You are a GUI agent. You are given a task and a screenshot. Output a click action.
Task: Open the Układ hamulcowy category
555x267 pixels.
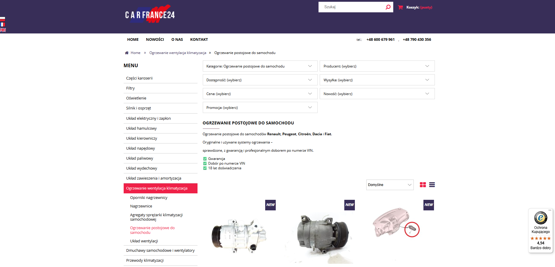[141, 129]
